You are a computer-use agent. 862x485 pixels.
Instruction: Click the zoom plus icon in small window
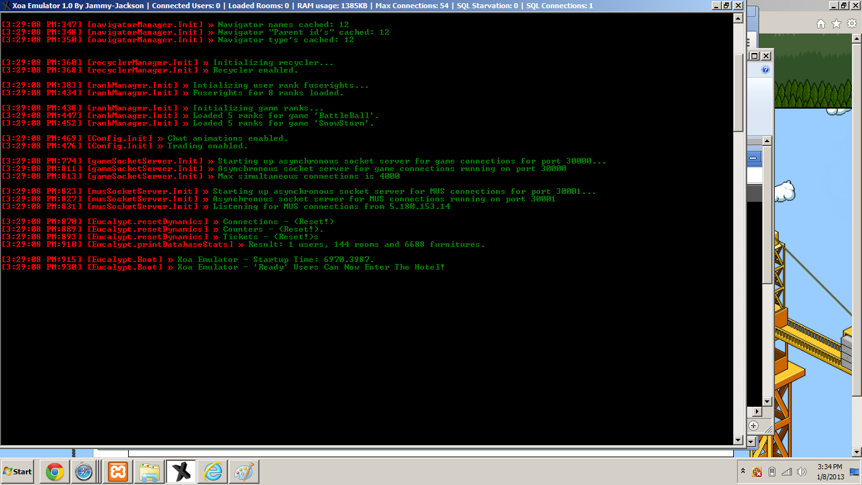tap(753, 426)
